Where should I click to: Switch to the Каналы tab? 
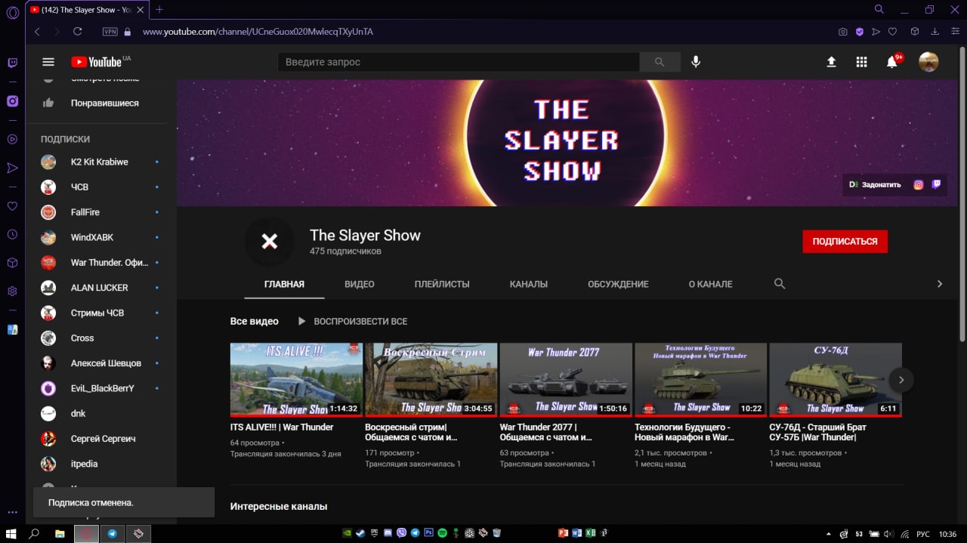coord(529,284)
